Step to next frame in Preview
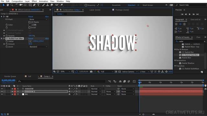207x116 pixels. 193,14
